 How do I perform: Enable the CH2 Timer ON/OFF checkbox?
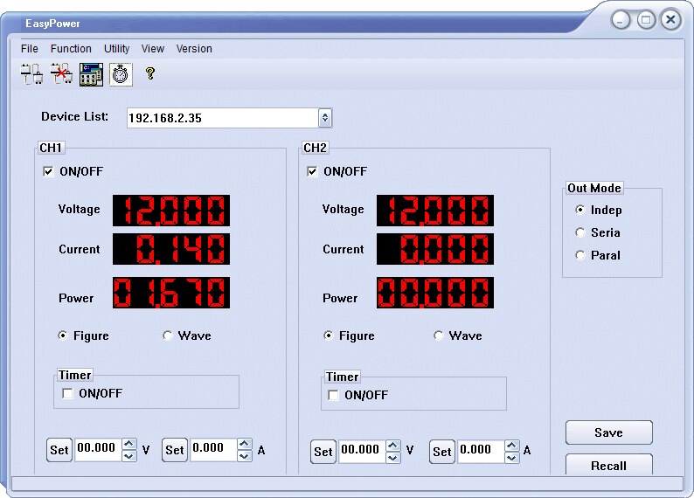(x=333, y=395)
